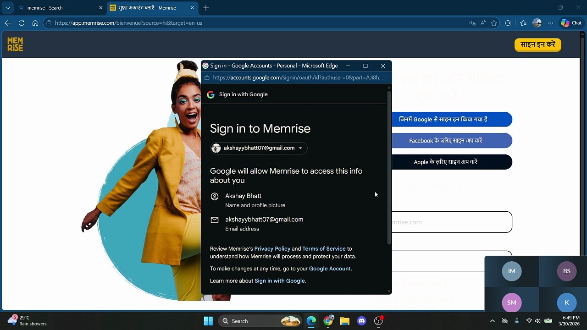
Task: Open the Terms of Service link
Action: [324, 248]
